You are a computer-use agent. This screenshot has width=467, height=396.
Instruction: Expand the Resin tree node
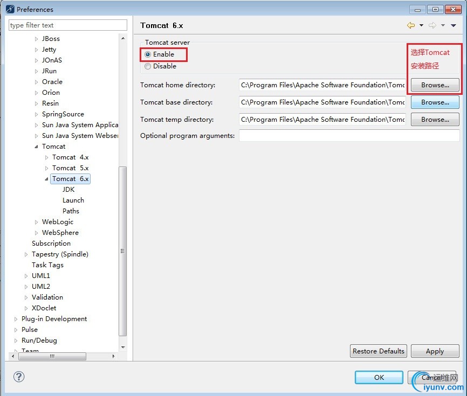(36, 103)
